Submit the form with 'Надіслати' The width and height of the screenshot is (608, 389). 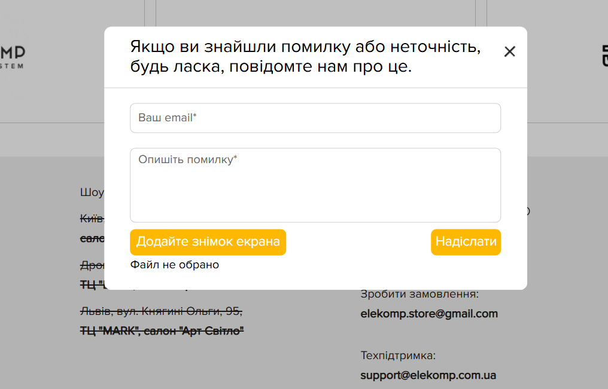click(x=466, y=242)
